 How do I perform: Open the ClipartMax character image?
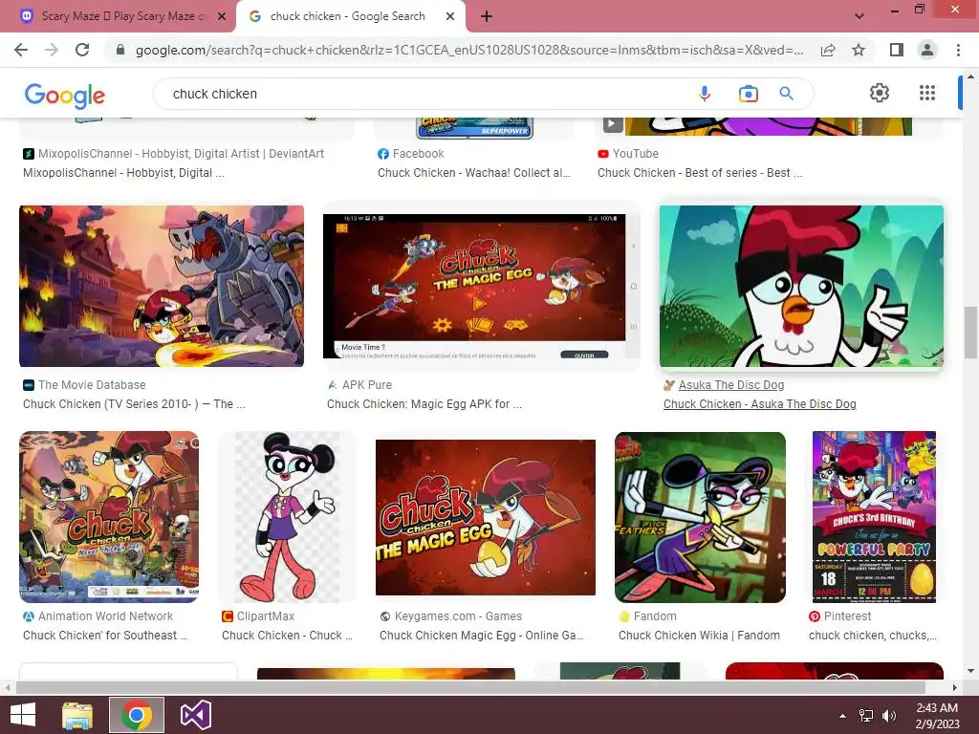(x=287, y=517)
